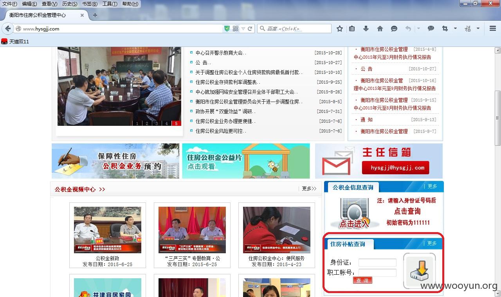Screen dimensions: 501x297
Task: Click the screenshot crop tool icon
Action: coord(445,29)
